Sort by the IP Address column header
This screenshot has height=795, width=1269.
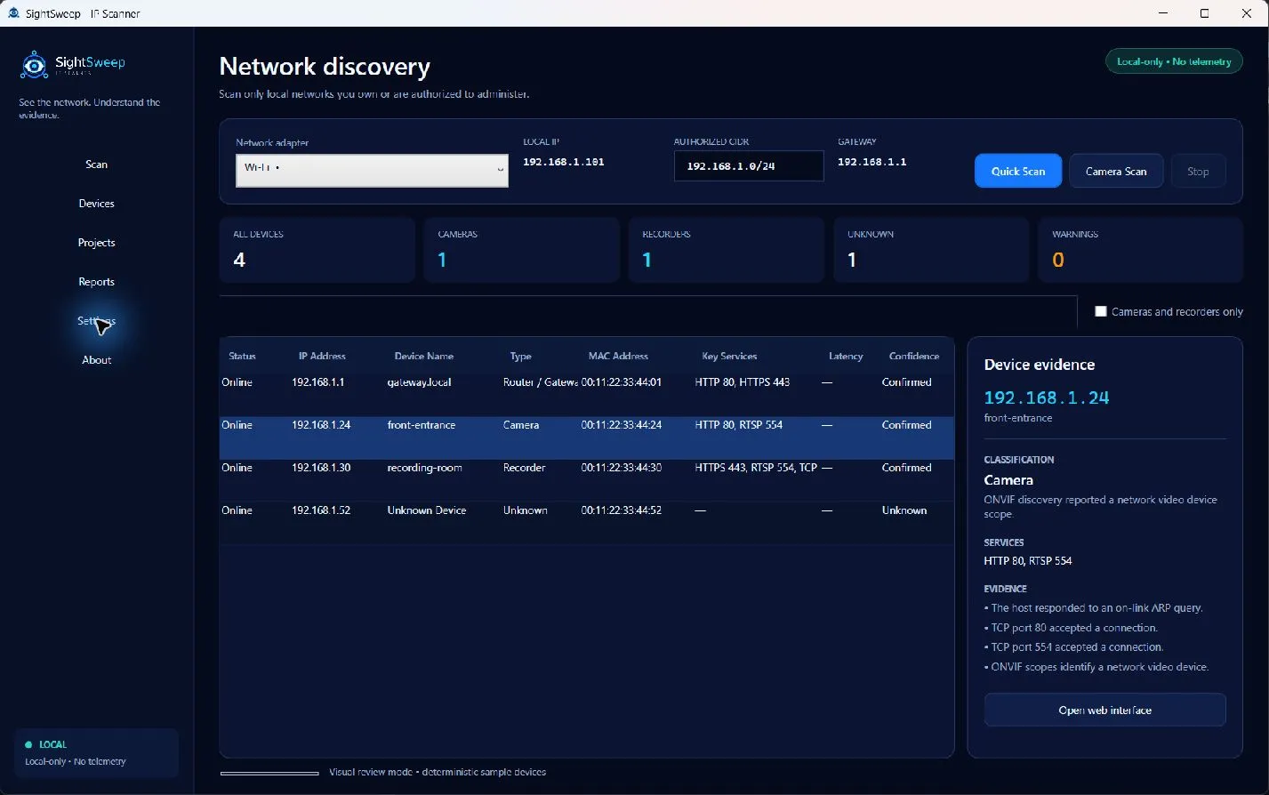coord(322,356)
